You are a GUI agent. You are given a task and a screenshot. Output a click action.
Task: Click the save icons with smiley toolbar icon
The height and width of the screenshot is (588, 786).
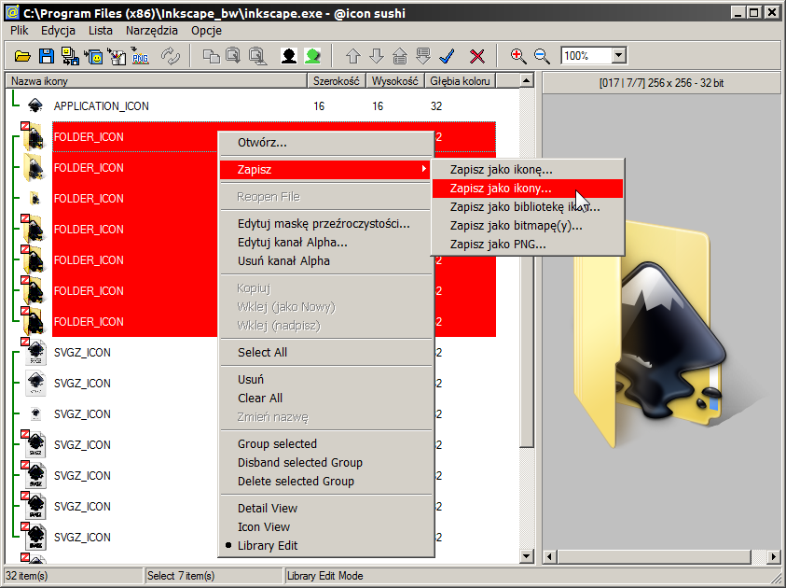point(70,56)
